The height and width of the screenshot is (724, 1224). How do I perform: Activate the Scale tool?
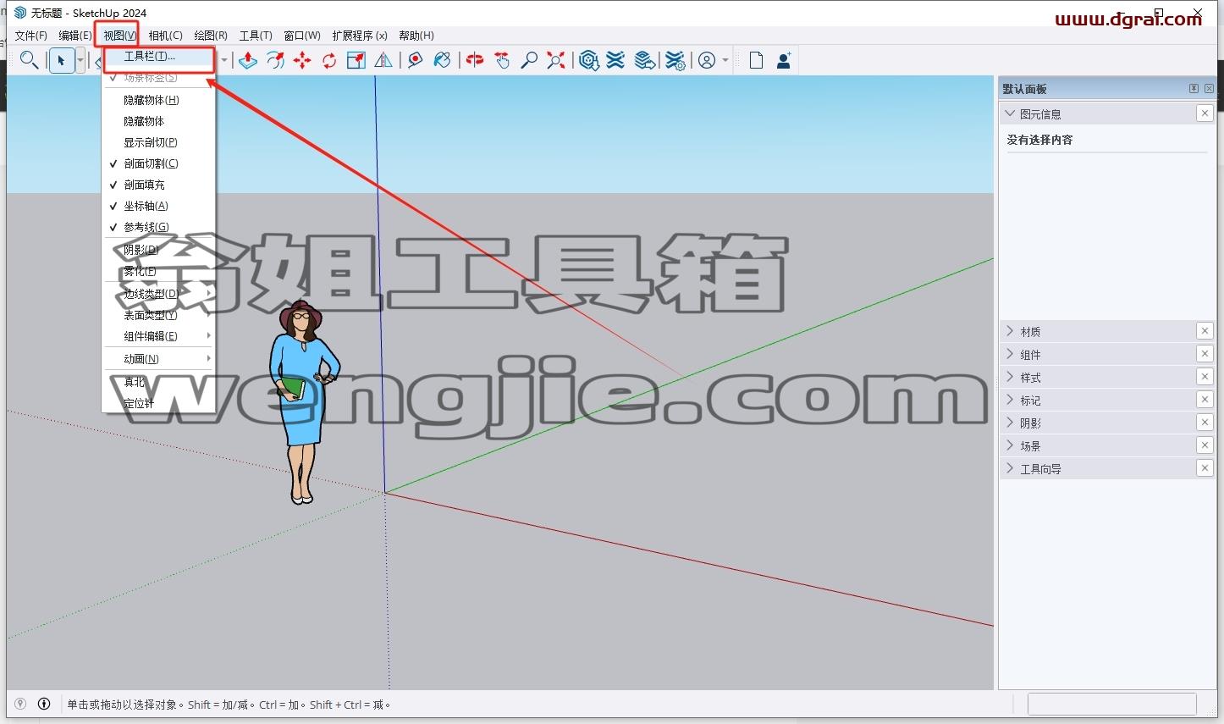[x=356, y=60]
